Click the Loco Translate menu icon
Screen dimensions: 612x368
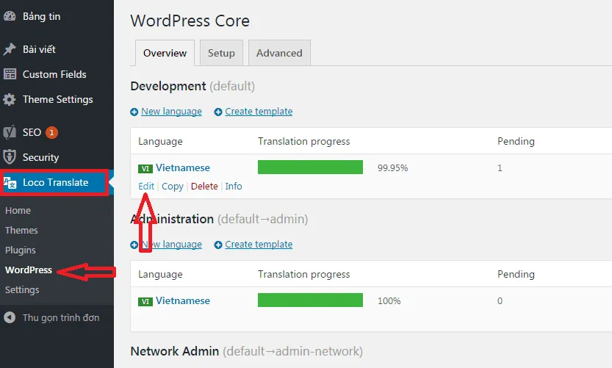(10, 182)
